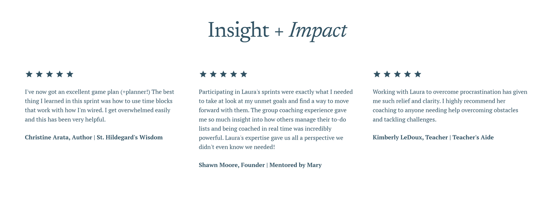Click "Teacher's Aide" text

pyautogui.click(x=473, y=138)
